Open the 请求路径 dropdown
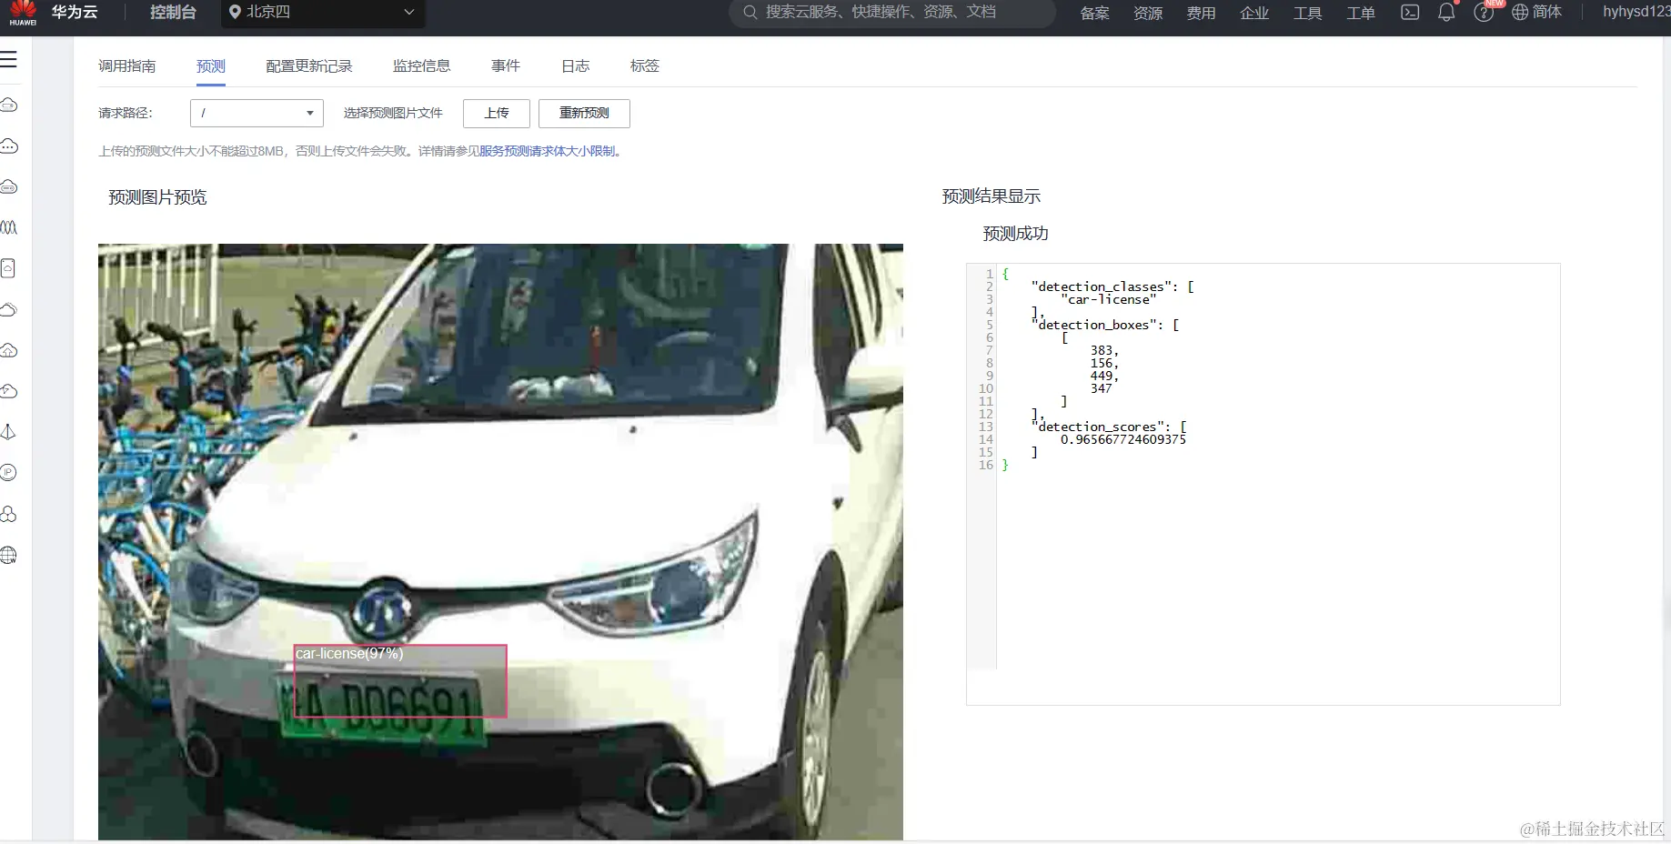Screen dimensions: 1671x844 257,113
